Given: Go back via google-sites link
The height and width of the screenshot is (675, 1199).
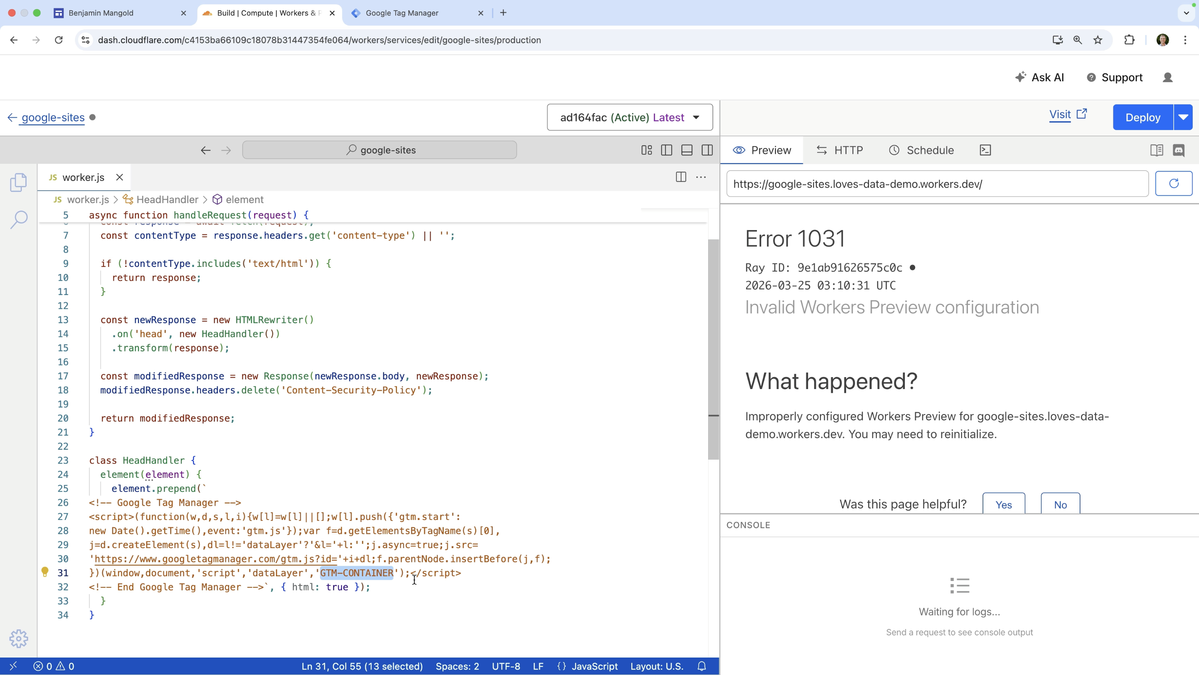Looking at the screenshot, I should tap(46, 117).
